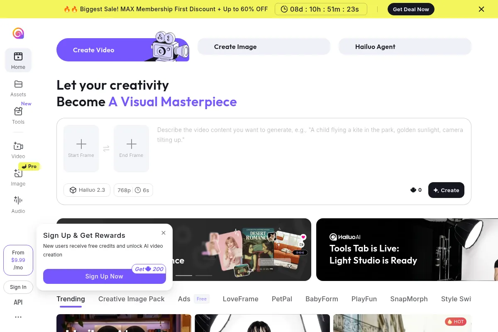
Task: Open the API link in sidebar
Action: point(18,303)
